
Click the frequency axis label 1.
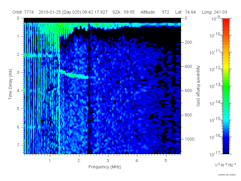click(50, 161)
